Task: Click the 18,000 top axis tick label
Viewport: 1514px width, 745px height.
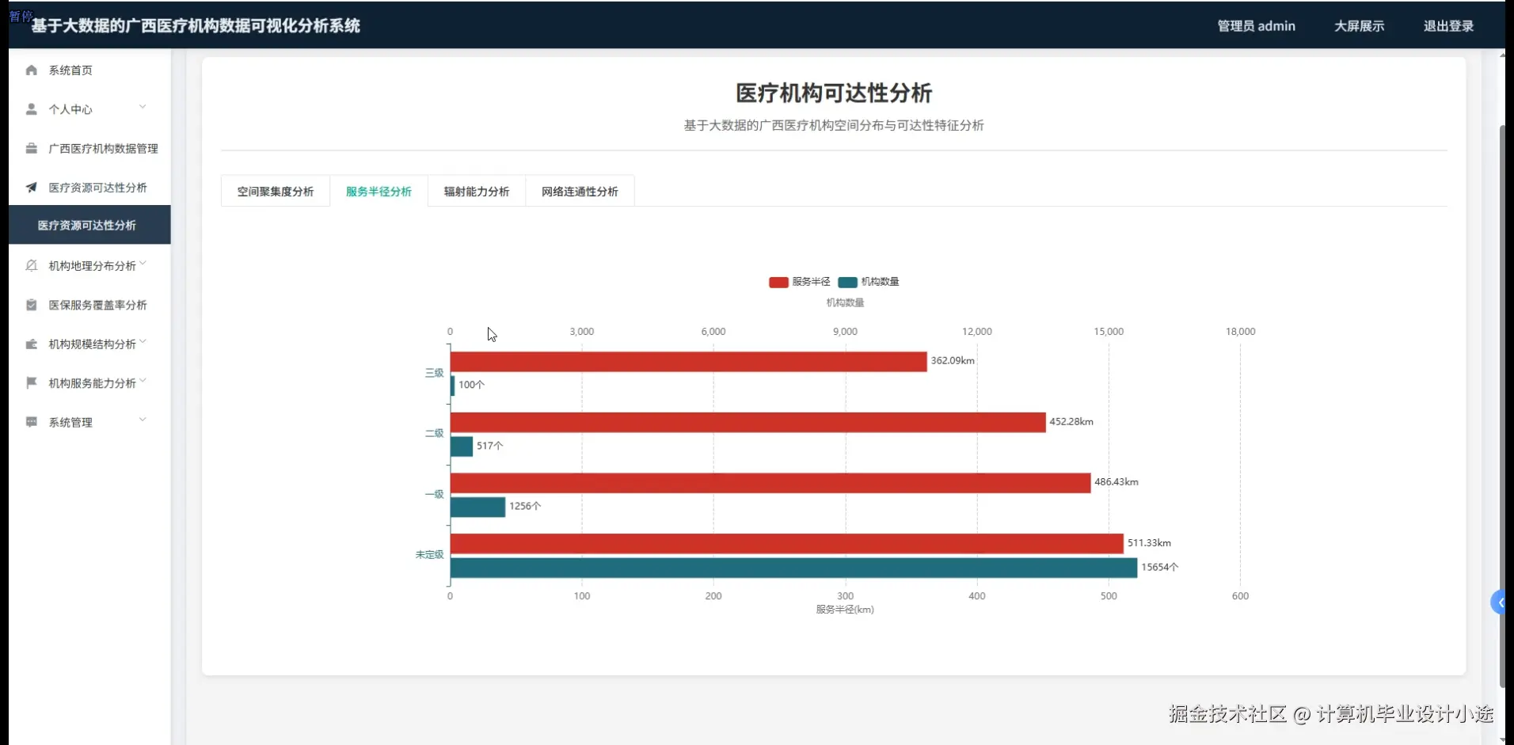Action: 1240,332
